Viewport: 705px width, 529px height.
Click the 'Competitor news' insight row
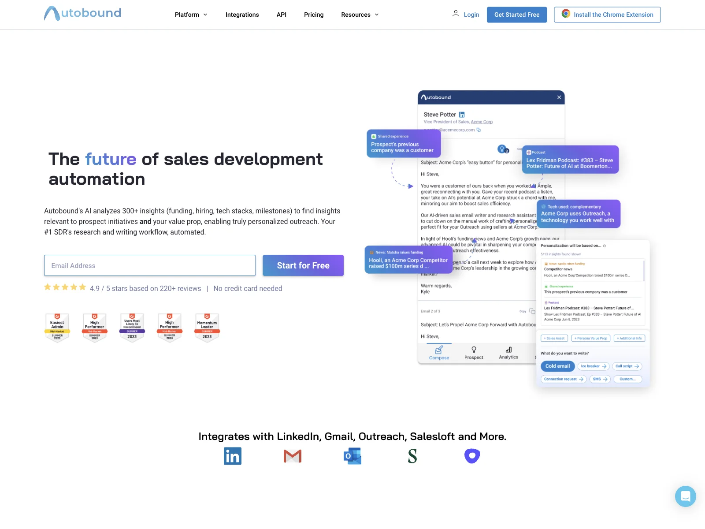[593, 269]
